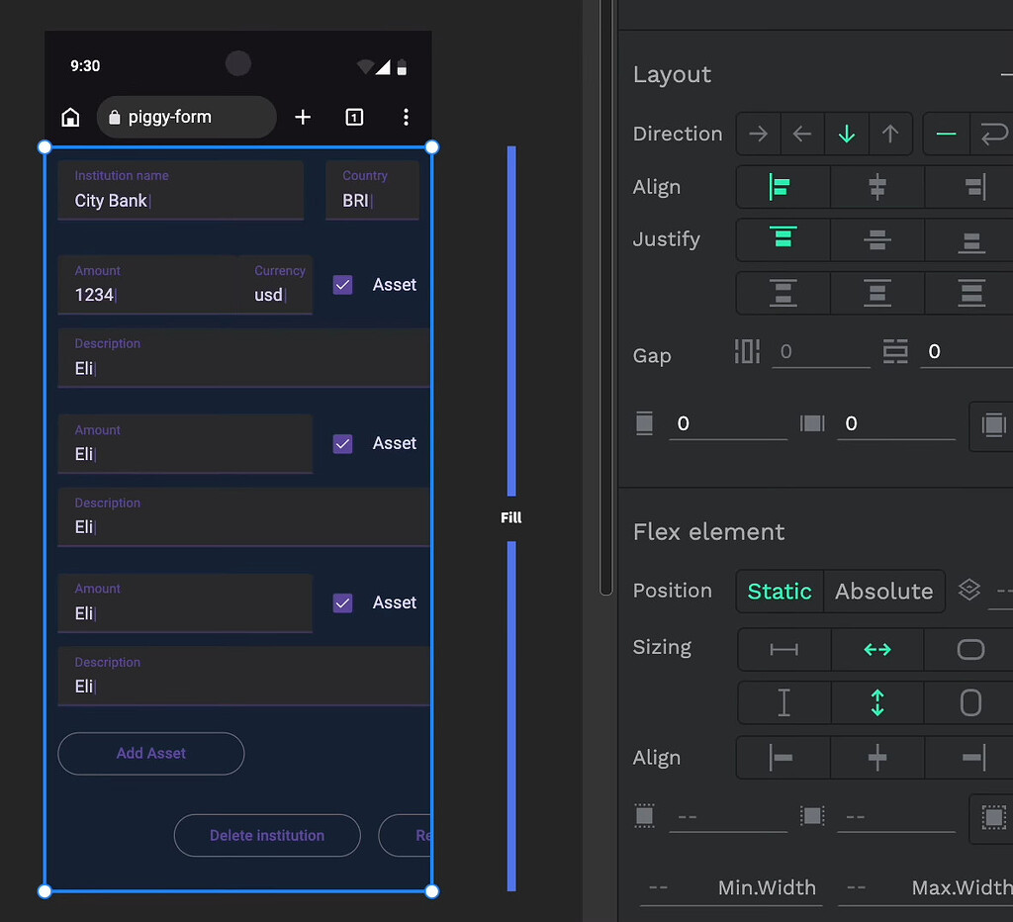Select the downward layout direction icon

pyautogui.click(x=847, y=134)
